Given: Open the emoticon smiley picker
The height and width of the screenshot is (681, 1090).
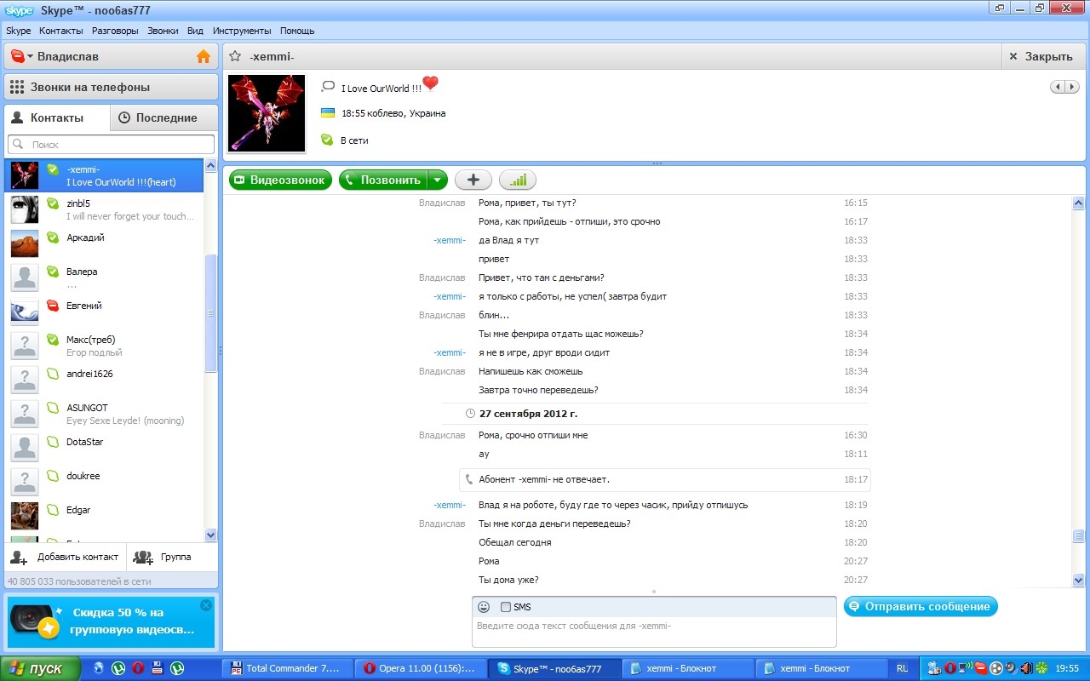Looking at the screenshot, I should (x=484, y=607).
